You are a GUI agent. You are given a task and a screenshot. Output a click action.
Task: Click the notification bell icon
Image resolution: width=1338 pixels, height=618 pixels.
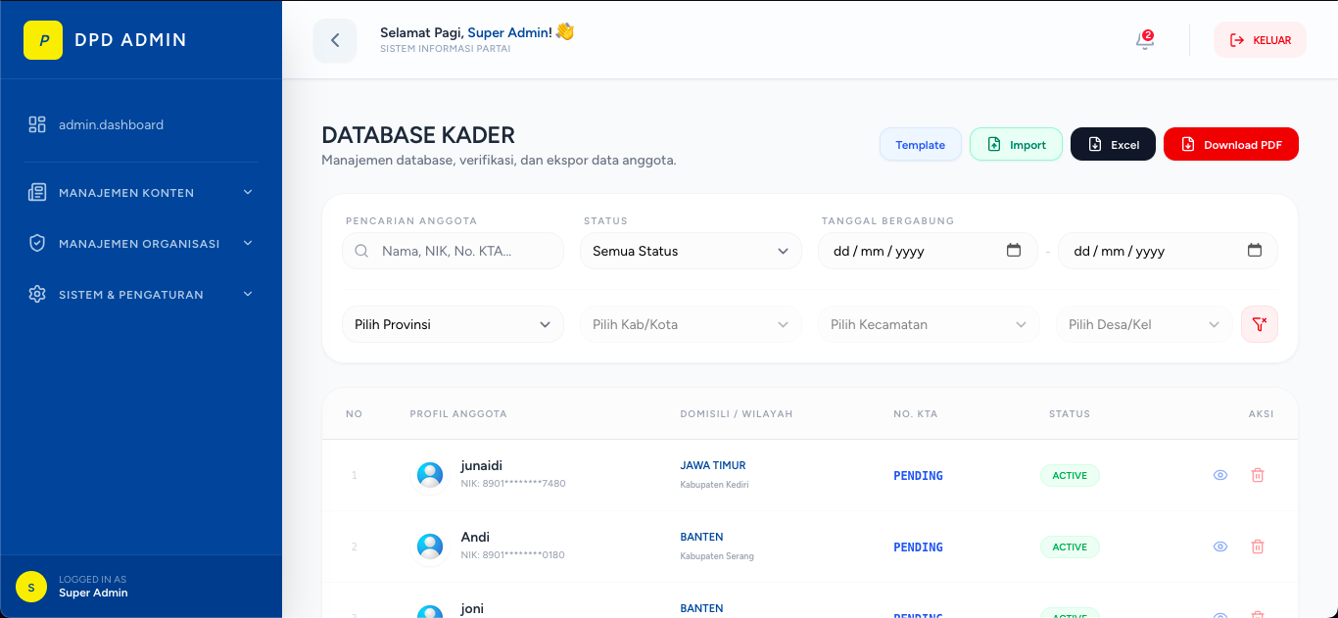point(1144,41)
